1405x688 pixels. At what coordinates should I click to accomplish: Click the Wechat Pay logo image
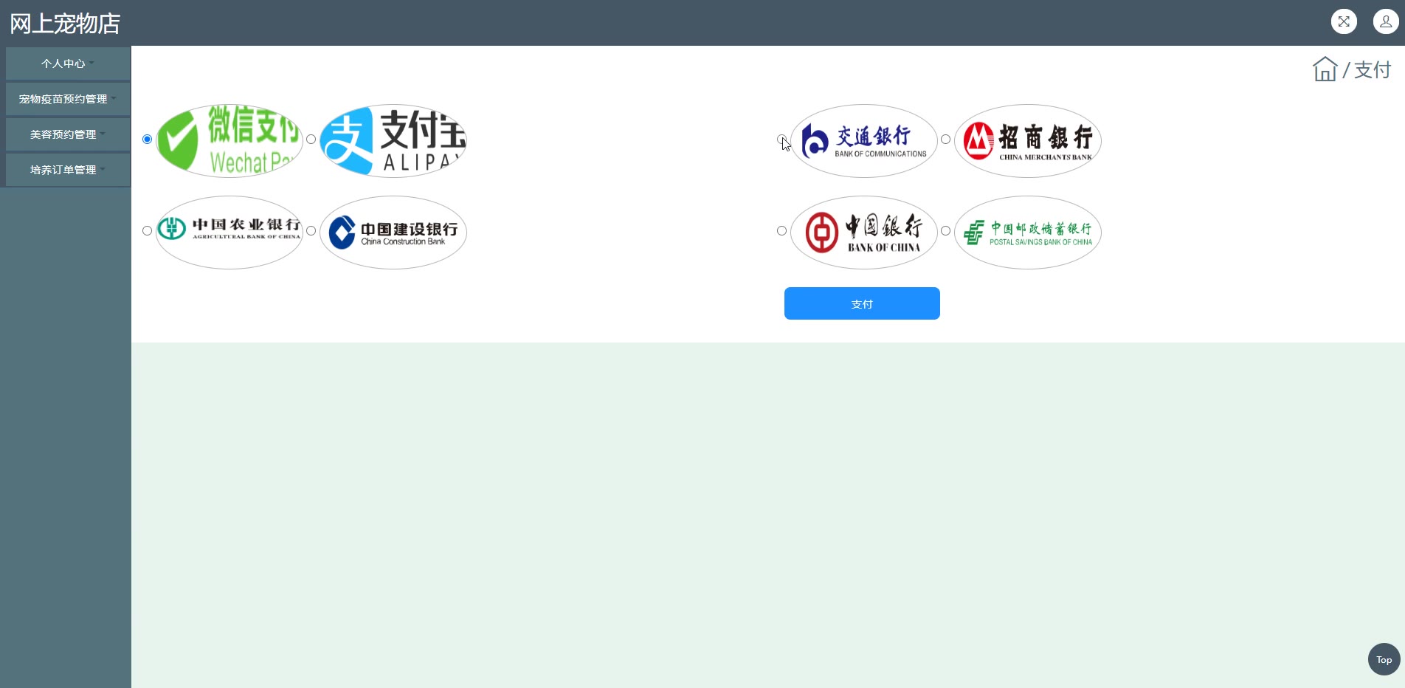pos(229,140)
